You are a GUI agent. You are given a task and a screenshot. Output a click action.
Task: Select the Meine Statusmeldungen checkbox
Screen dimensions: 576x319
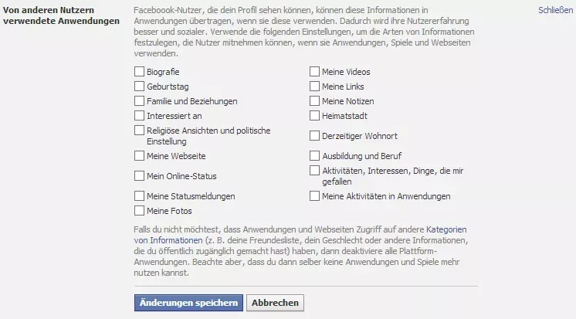point(139,196)
